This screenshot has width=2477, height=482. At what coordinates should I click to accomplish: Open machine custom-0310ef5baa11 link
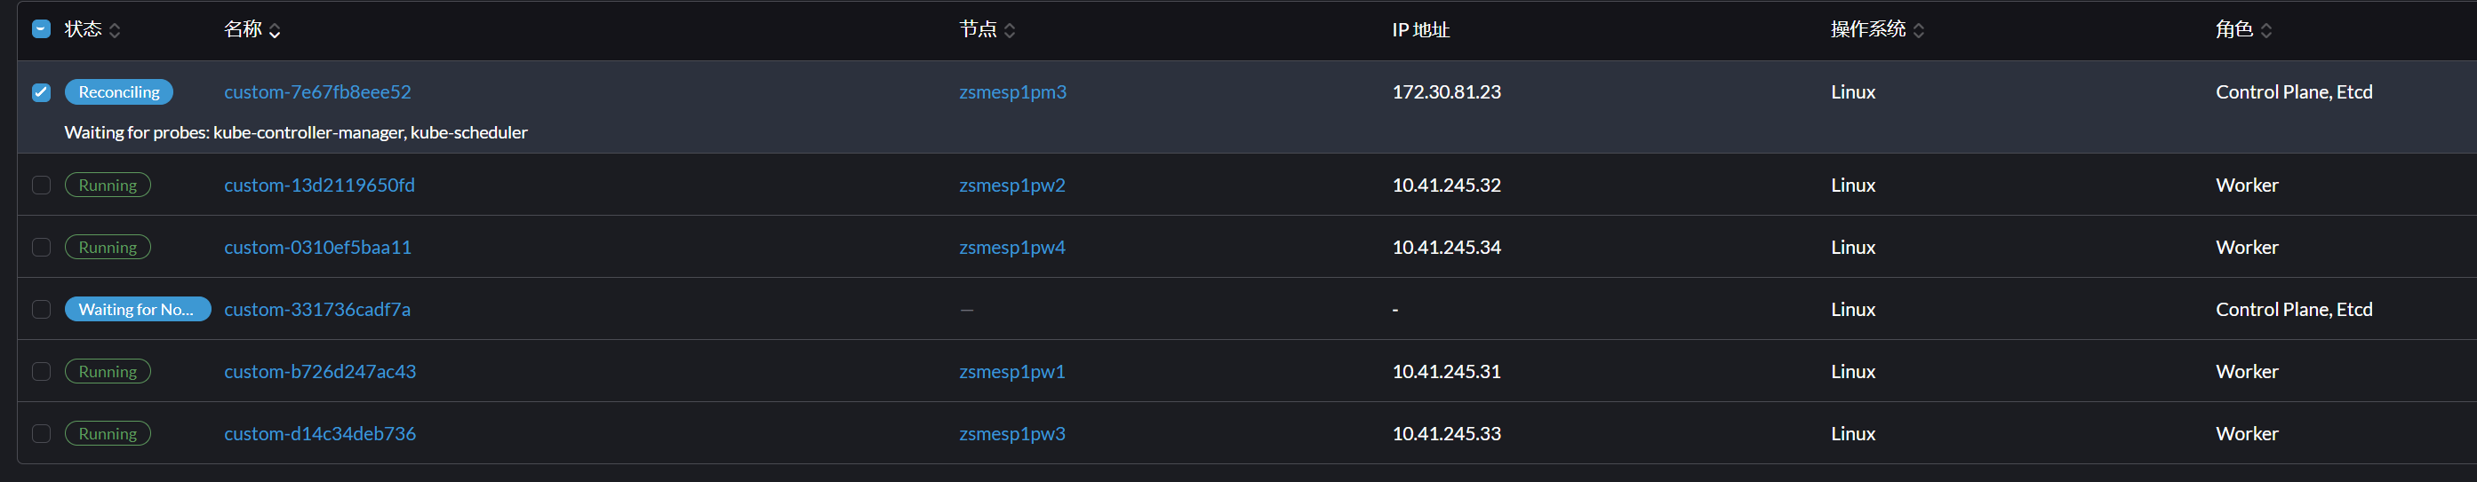click(x=317, y=248)
